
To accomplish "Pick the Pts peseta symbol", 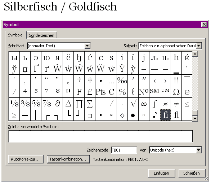I will 101,92.
